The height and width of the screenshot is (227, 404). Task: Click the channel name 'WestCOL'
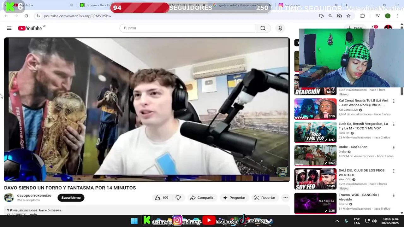click(x=345, y=179)
